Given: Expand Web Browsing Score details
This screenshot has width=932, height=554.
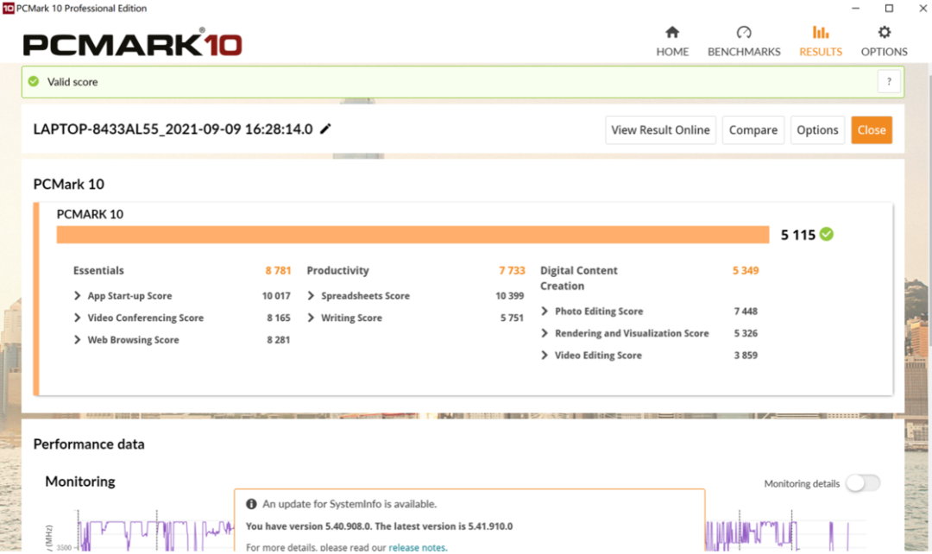Looking at the screenshot, I should click(78, 339).
